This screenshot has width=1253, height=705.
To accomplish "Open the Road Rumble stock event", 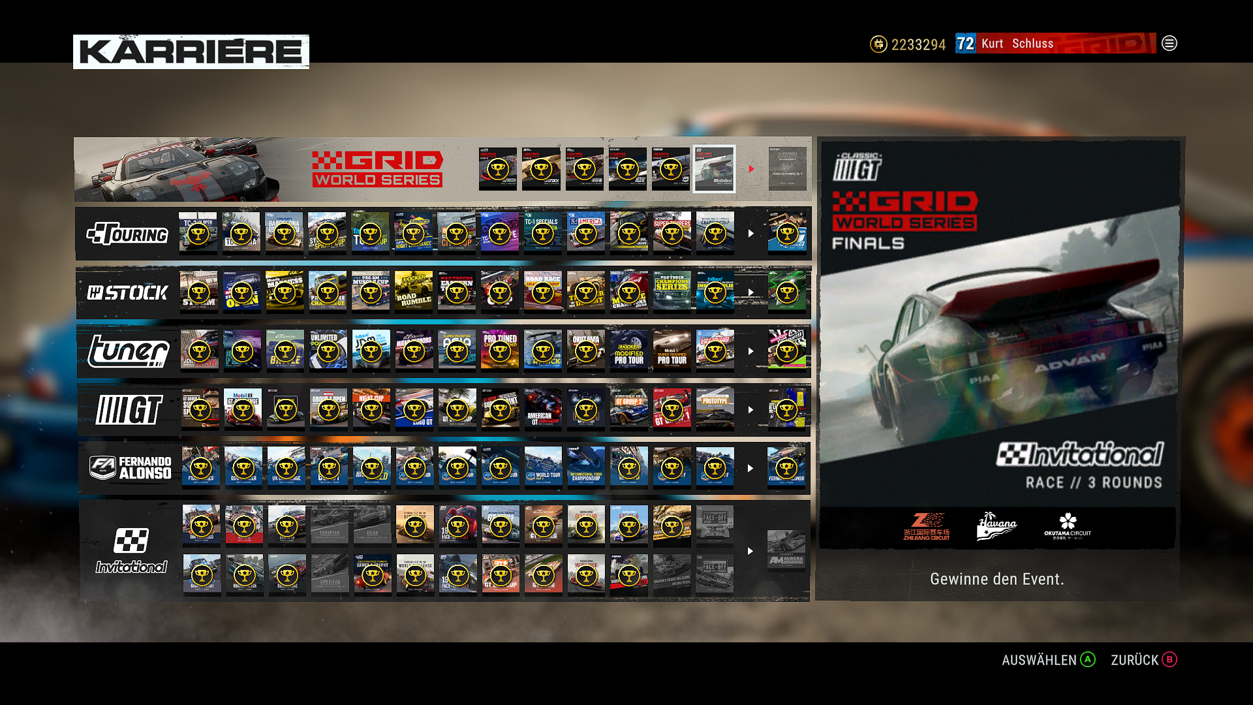I will (x=414, y=292).
